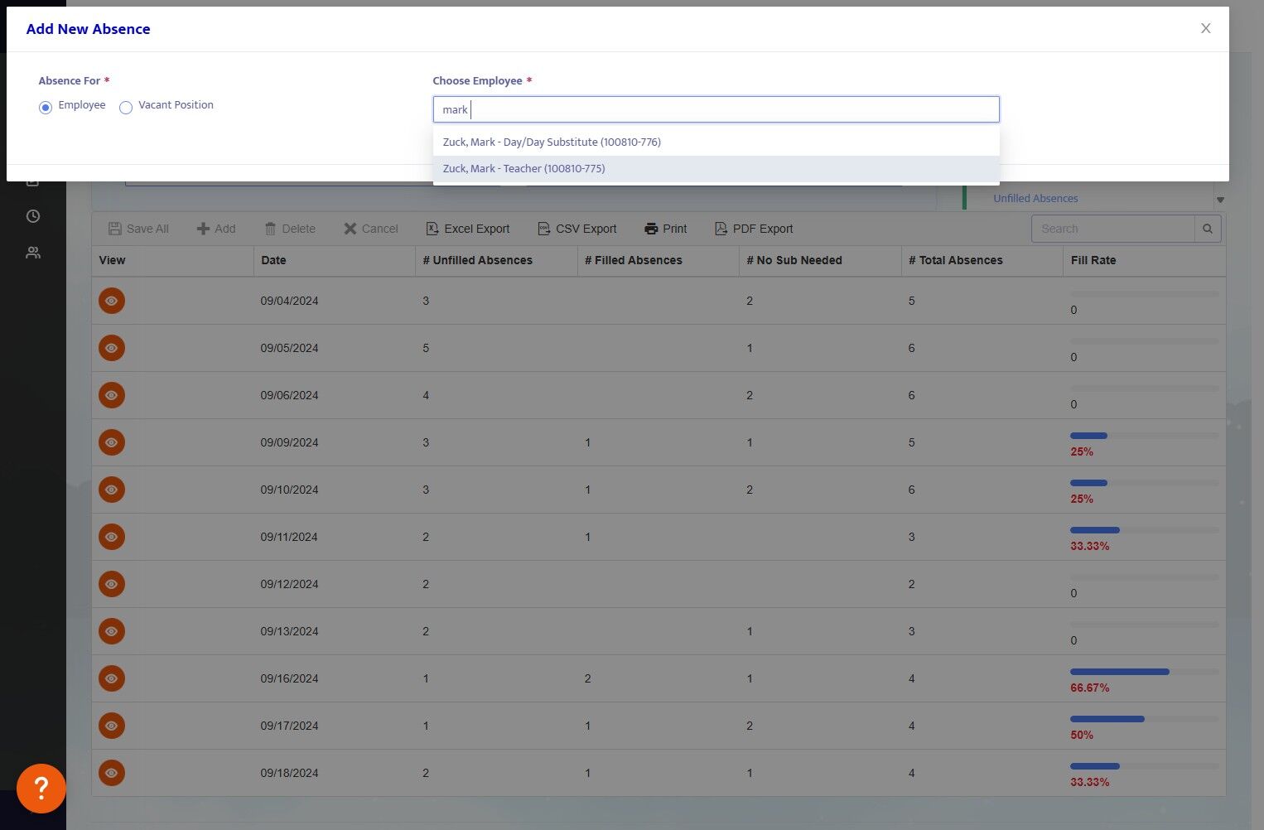Image resolution: width=1264 pixels, height=830 pixels.
Task: Click the Choose Employee search field
Action: coord(716,109)
